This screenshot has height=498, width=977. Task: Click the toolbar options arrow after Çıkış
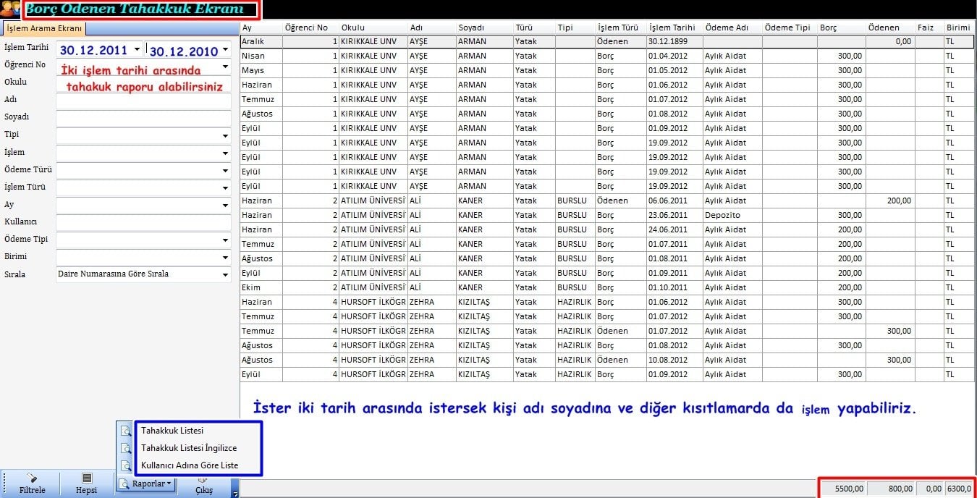pyautogui.click(x=235, y=494)
